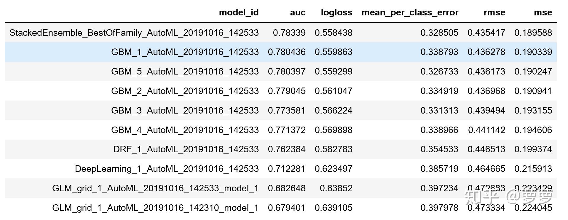Screen dimensions: 568x220
Task: Click the mean_per_class_error column header
Action: point(410,12)
